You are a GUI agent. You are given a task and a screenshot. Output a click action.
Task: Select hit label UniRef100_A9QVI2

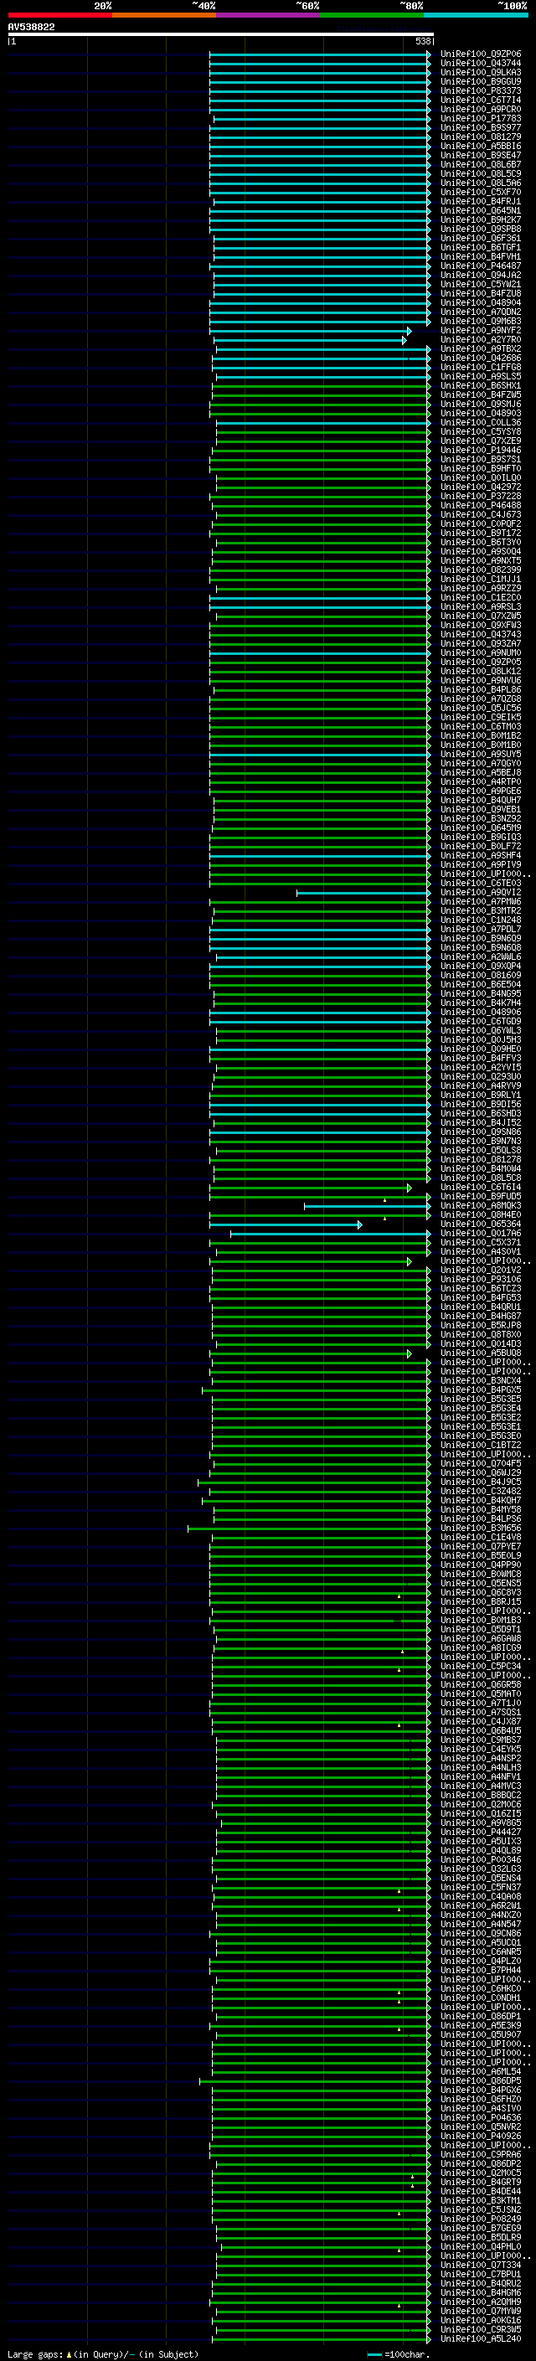(x=481, y=893)
